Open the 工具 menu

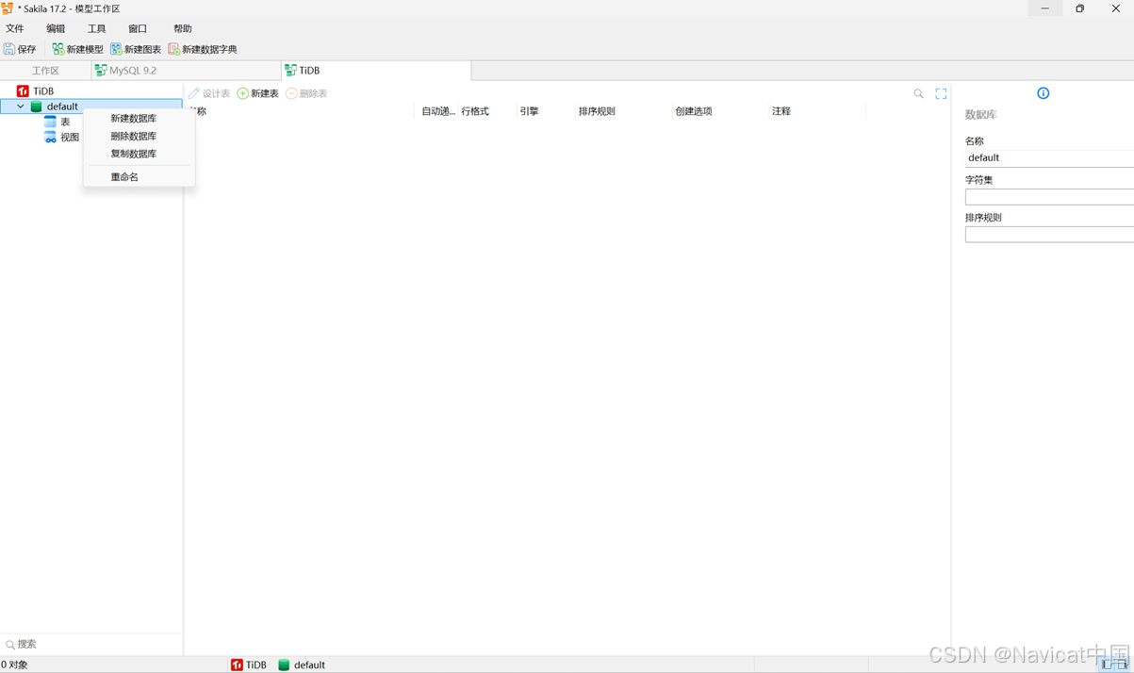tap(96, 29)
